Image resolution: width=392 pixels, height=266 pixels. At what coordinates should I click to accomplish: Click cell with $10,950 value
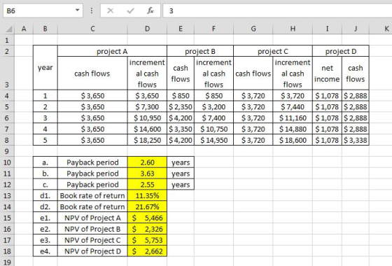(147, 118)
